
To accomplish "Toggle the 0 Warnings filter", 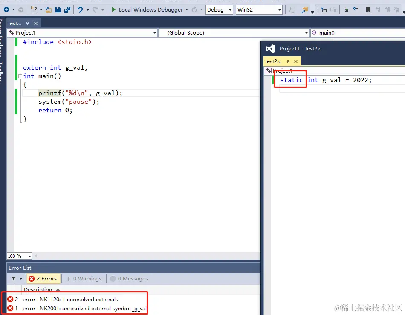I will pyautogui.click(x=84, y=279).
